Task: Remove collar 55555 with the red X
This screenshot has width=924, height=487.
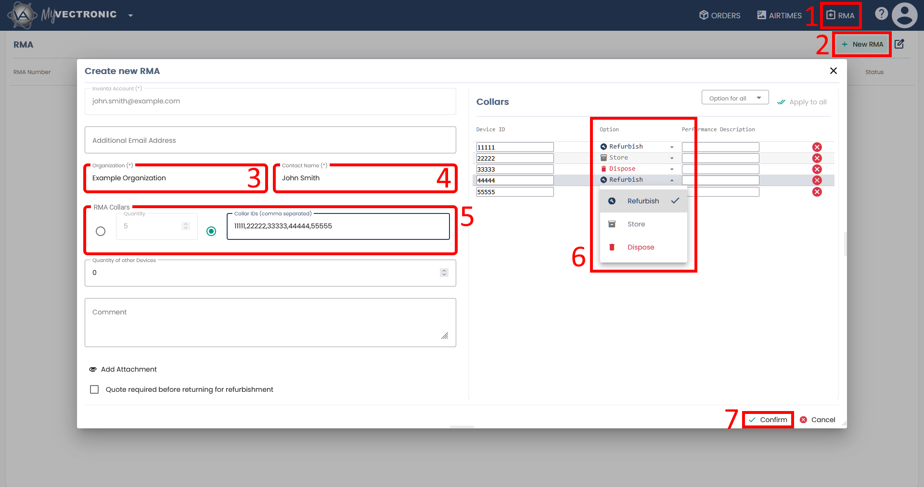Action: coord(817,192)
